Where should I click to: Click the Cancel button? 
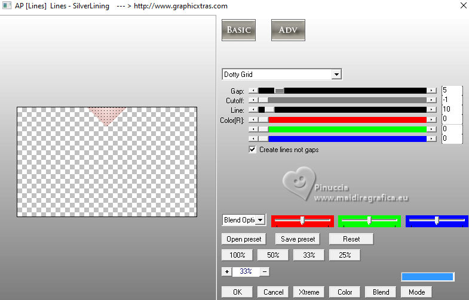point(273,292)
